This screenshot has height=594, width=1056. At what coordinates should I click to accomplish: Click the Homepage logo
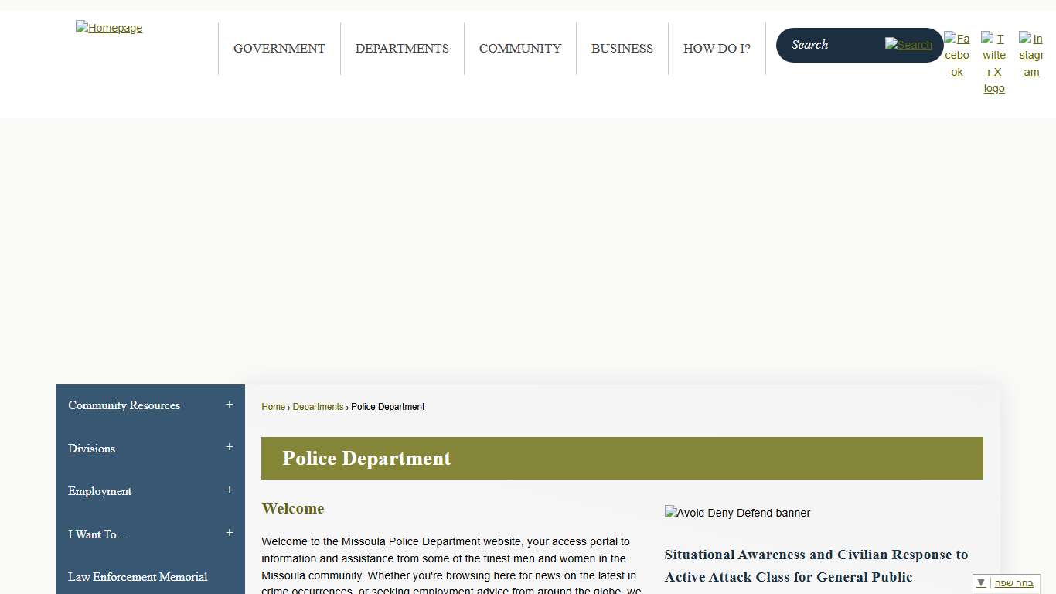pos(109,28)
